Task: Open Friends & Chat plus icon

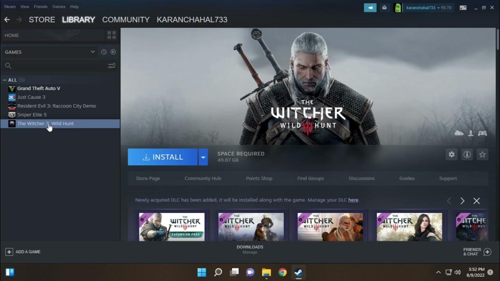Action: click(x=487, y=252)
